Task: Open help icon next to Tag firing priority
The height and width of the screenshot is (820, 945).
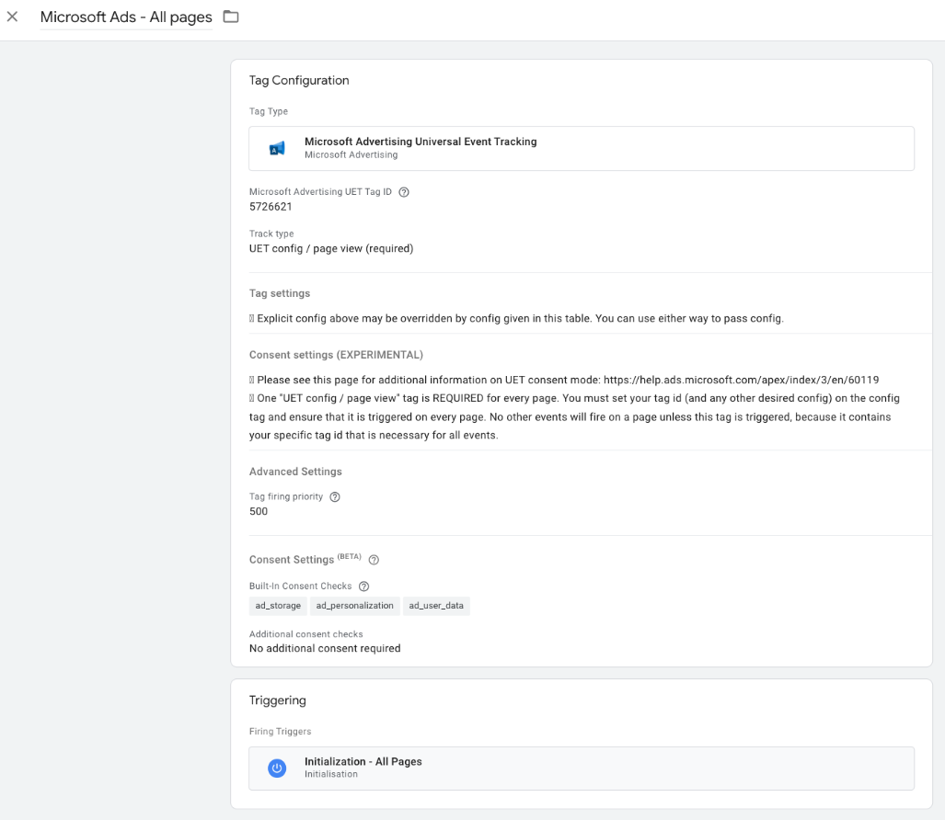Action: point(335,496)
